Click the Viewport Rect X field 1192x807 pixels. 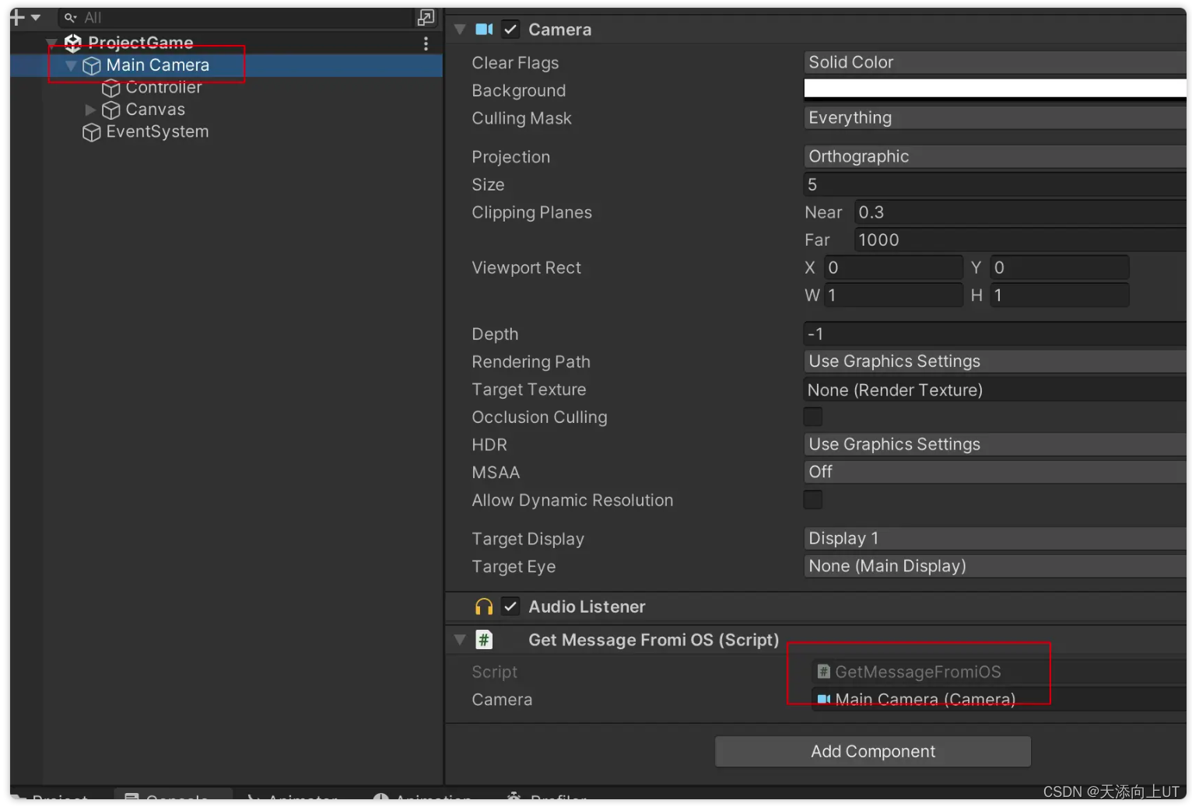coord(893,267)
